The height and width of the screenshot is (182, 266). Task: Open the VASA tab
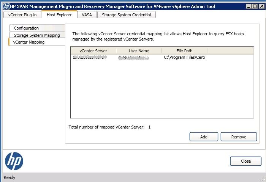click(87, 15)
